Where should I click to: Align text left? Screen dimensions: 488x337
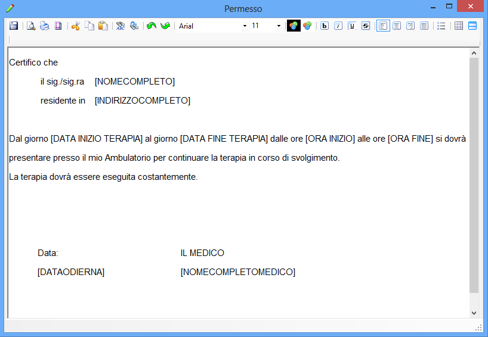[383, 26]
